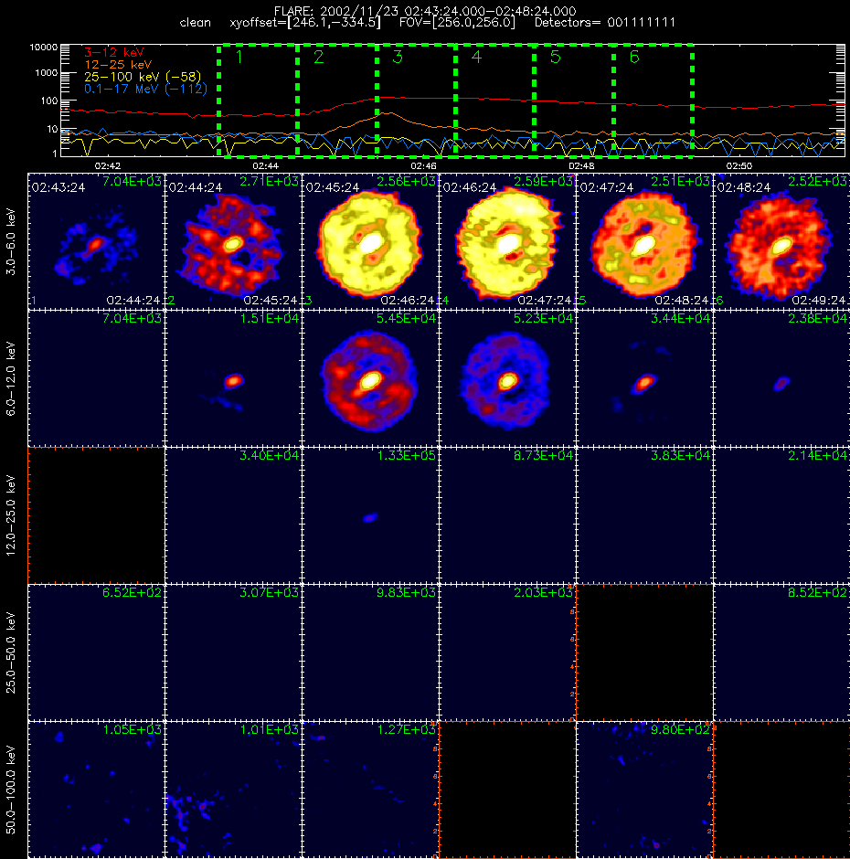
Task: Click the 3.40E+04 peak value
Action: click(x=269, y=455)
